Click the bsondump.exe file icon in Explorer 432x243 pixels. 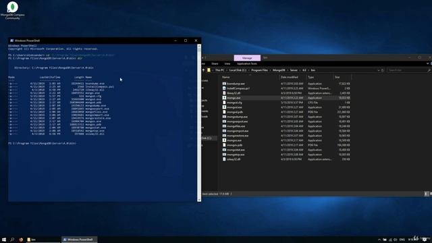(224, 84)
